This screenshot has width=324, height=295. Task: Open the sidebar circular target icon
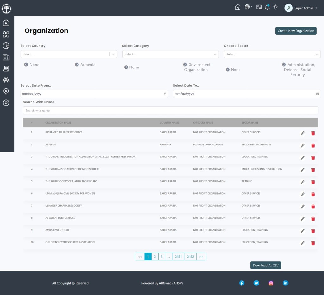coord(6,103)
